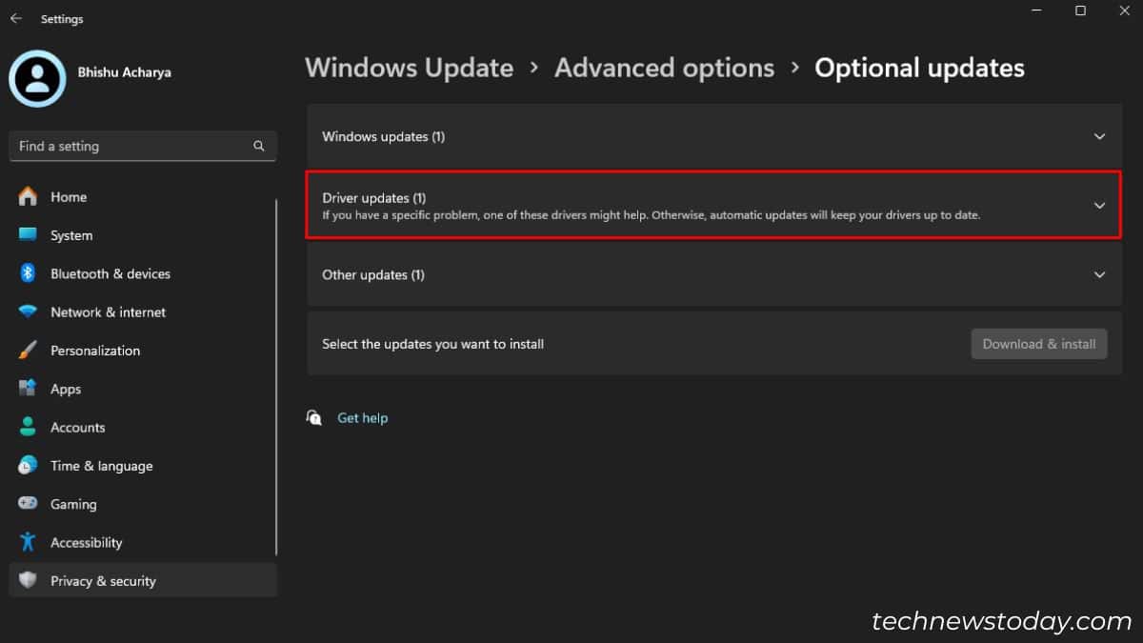
Task: Open System settings icon
Action: pos(28,235)
